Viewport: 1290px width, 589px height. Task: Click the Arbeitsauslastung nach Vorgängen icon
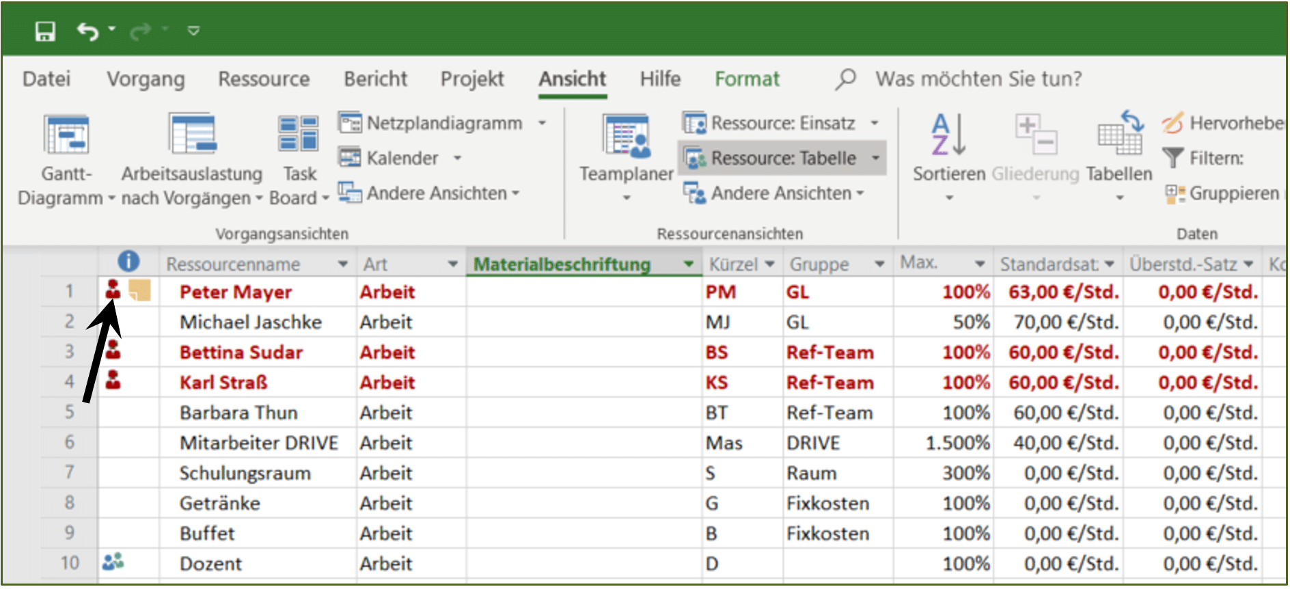click(x=192, y=134)
